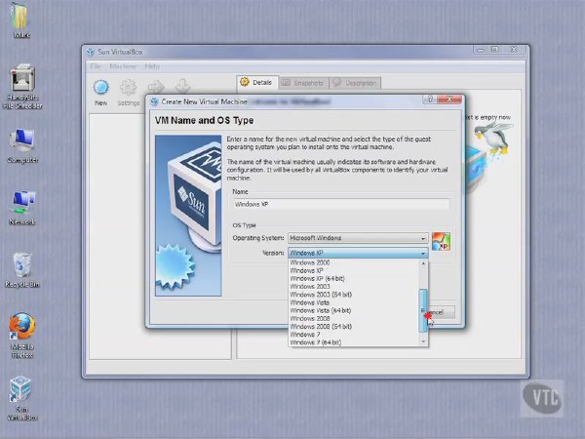Click the Discard down-arrow toolbar icon
This screenshot has height=439, width=585.
183,87
